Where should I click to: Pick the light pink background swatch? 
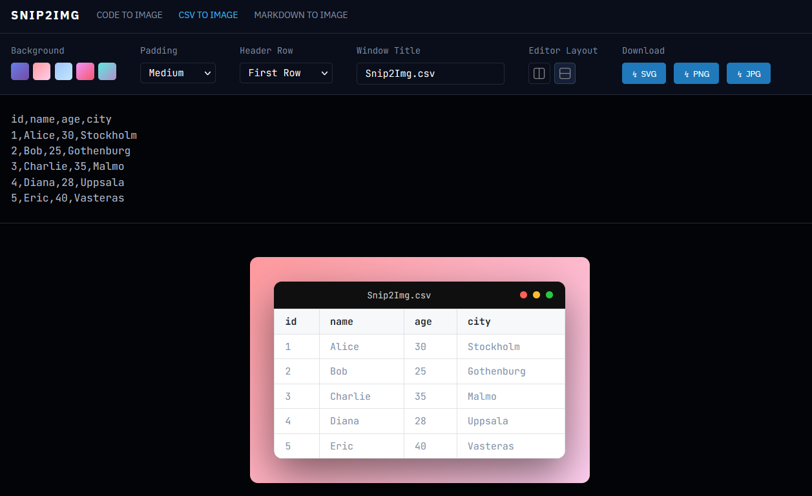tap(42, 71)
